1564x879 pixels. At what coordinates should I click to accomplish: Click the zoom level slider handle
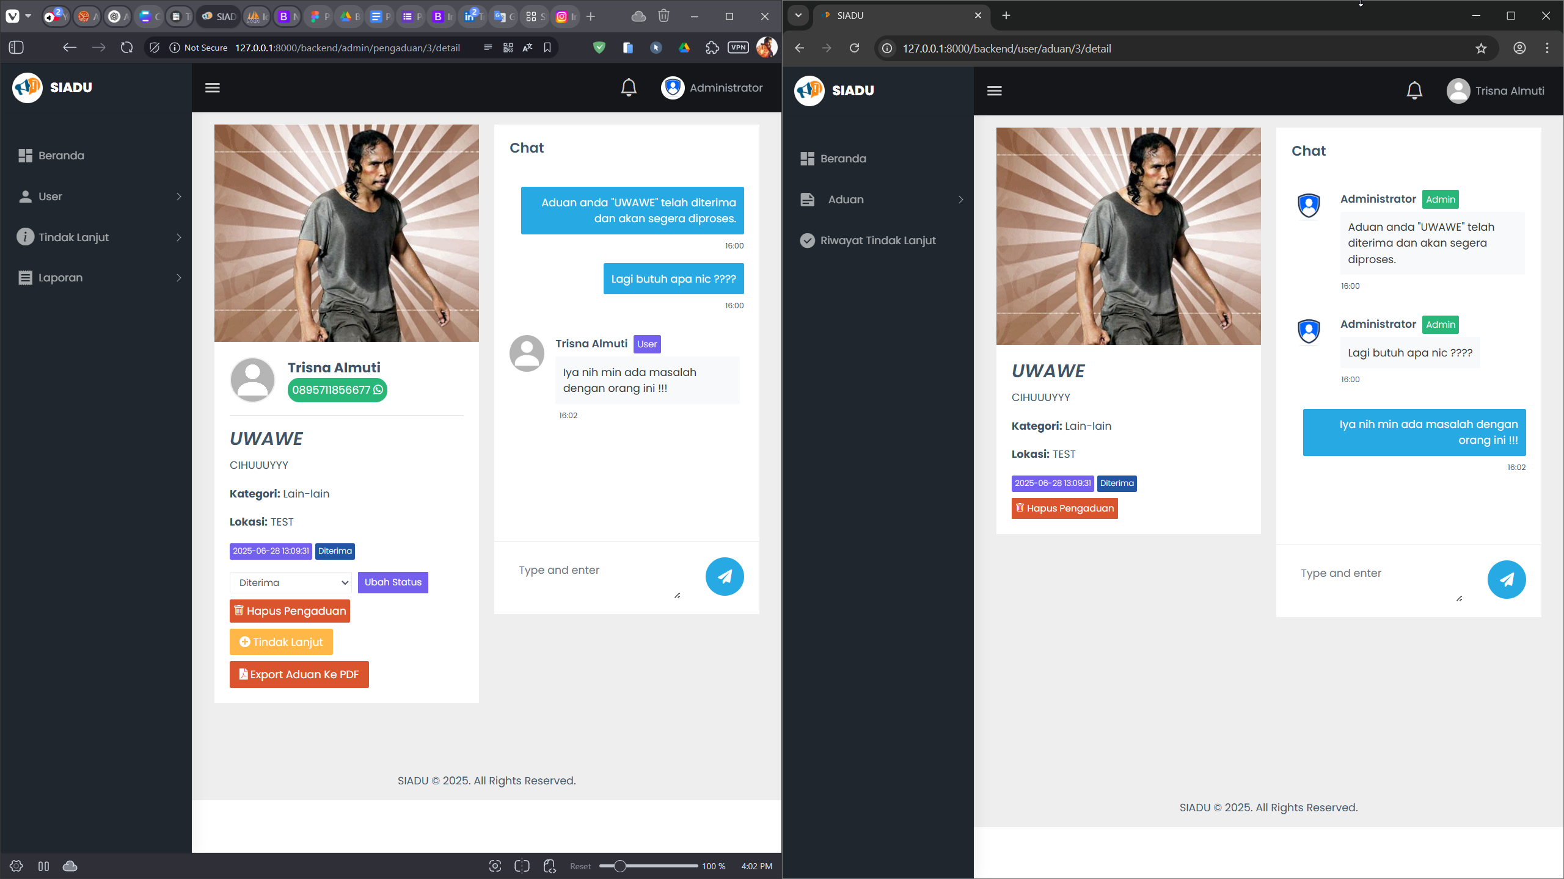[619, 866]
